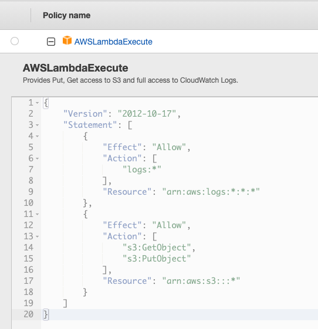Screen dimensions: 318x329
Task: Open the AWSLambdaExecute policy link
Action: (113, 42)
